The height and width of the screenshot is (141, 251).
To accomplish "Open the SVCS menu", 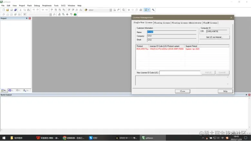I will [x=63, y=5].
